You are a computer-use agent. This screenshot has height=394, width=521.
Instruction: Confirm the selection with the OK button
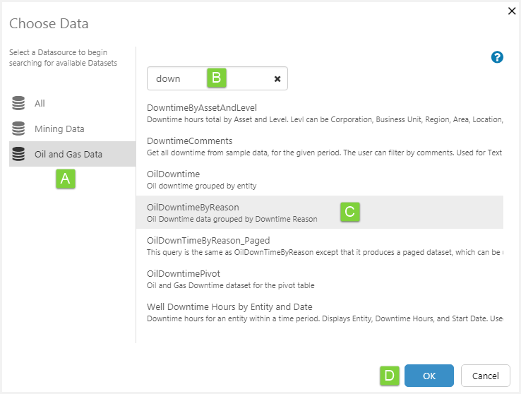[429, 376]
